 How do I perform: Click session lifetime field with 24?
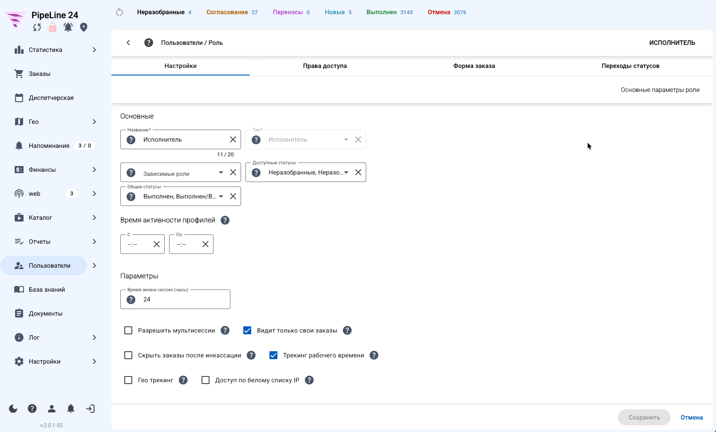pyautogui.click(x=175, y=299)
